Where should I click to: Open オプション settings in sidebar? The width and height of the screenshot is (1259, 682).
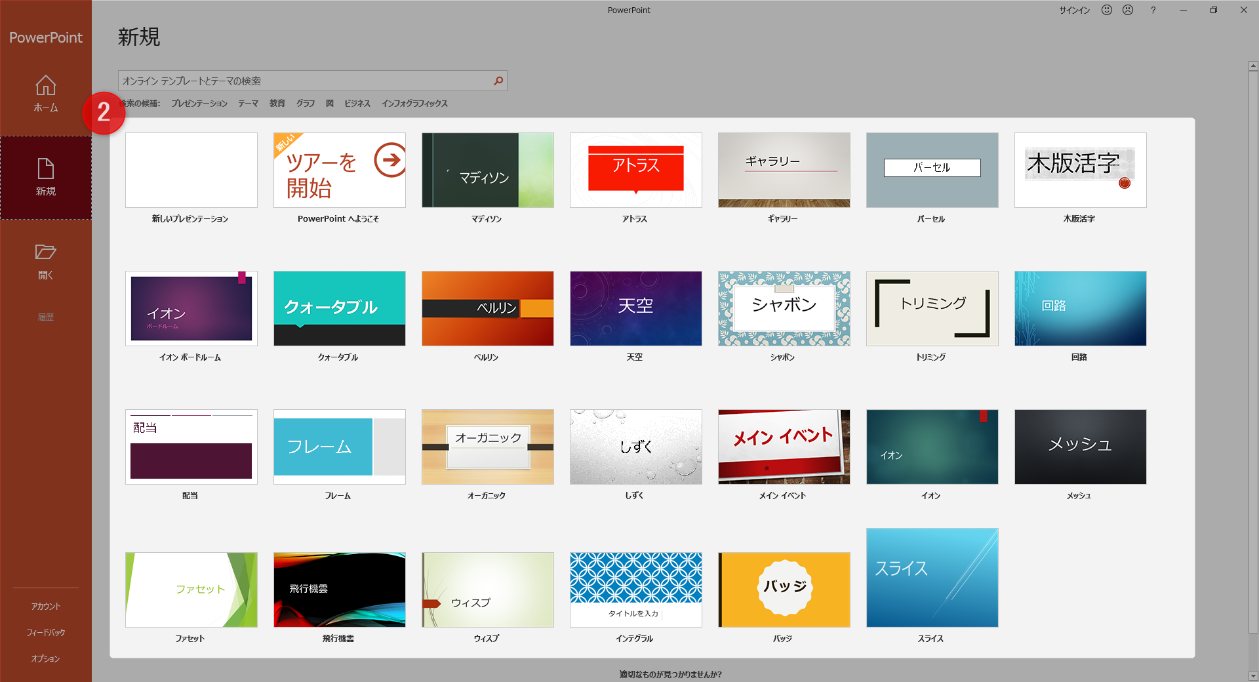pyautogui.click(x=45, y=659)
